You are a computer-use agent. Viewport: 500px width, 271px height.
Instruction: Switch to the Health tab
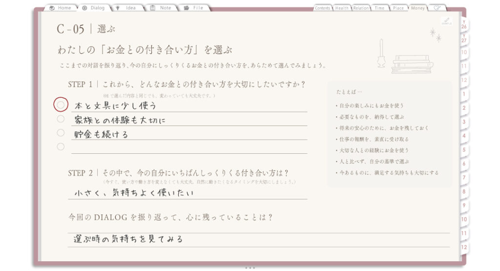(342, 8)
